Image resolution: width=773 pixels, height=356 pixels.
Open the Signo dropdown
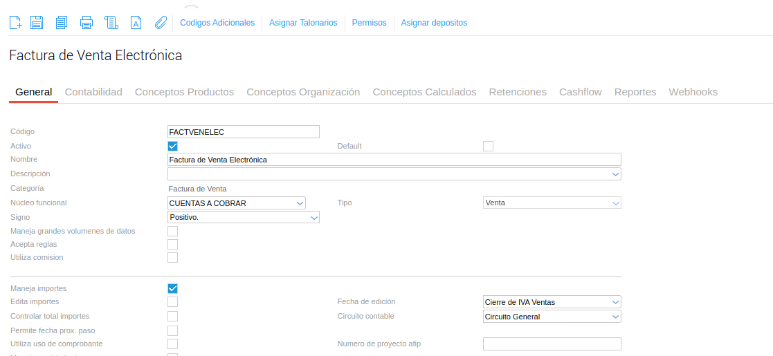[x=244, y=216]
